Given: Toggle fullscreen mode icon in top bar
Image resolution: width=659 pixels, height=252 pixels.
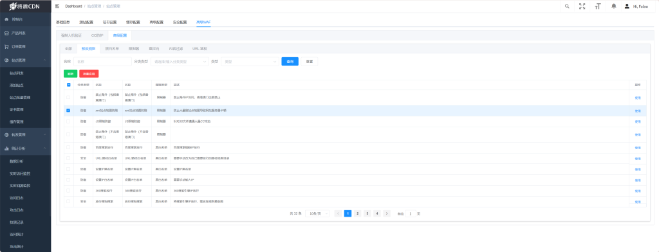Looking at the screenshot, I should tap(582, 6).
